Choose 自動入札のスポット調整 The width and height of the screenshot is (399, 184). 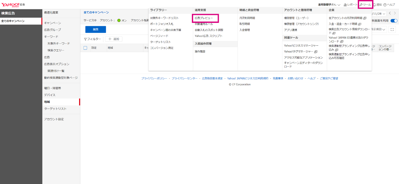209,30
